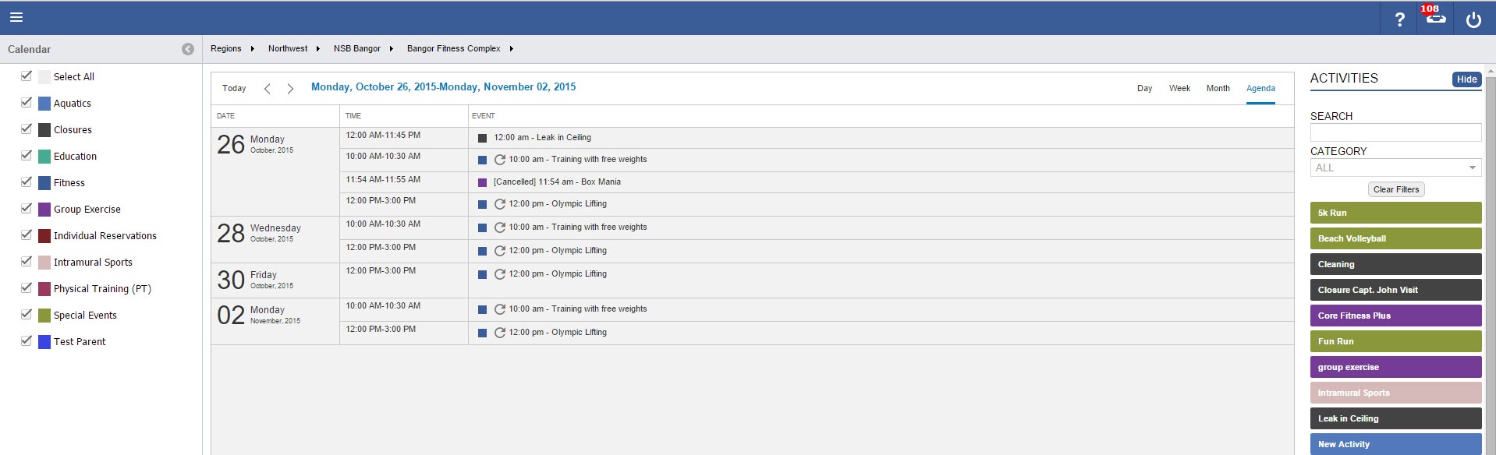1496x455 pixels.
Task: Switch to Week view tab
Action: pos(1179,88)
